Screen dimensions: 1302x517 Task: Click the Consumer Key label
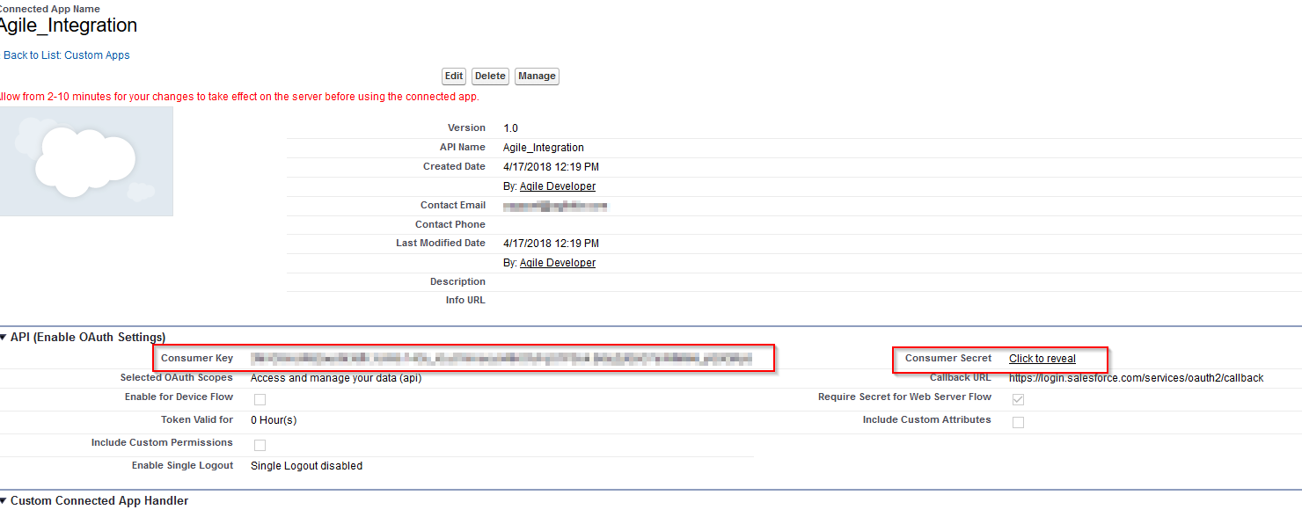click(x=197, y=359)
